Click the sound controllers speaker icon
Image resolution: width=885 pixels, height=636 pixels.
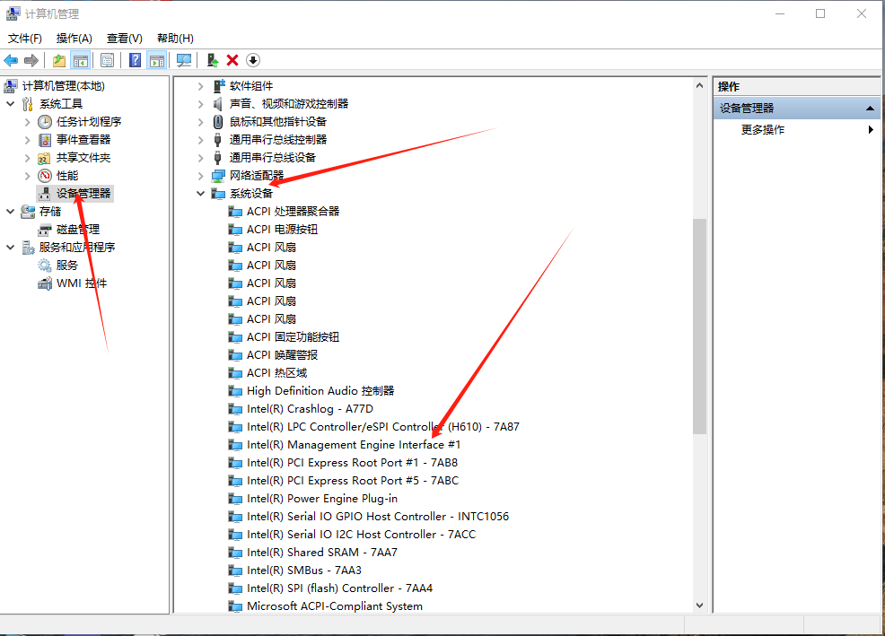(218, 104)
